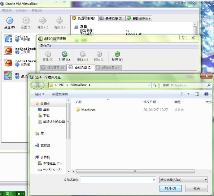
Task: Click the refresh icon beside the address bar
Action: pos(155,85)
